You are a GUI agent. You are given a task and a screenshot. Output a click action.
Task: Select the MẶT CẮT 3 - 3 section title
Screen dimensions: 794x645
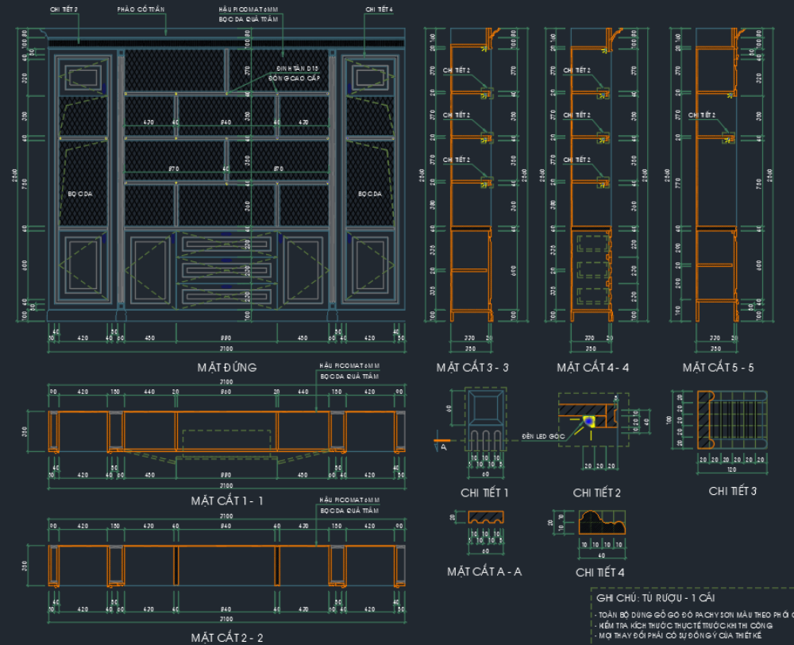click(472, 368)
